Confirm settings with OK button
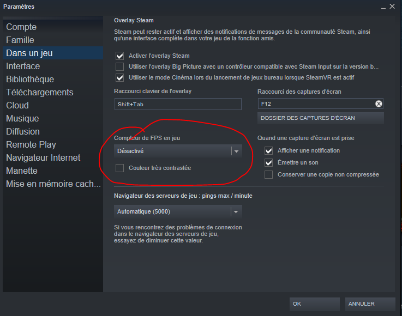 (315, 304)
